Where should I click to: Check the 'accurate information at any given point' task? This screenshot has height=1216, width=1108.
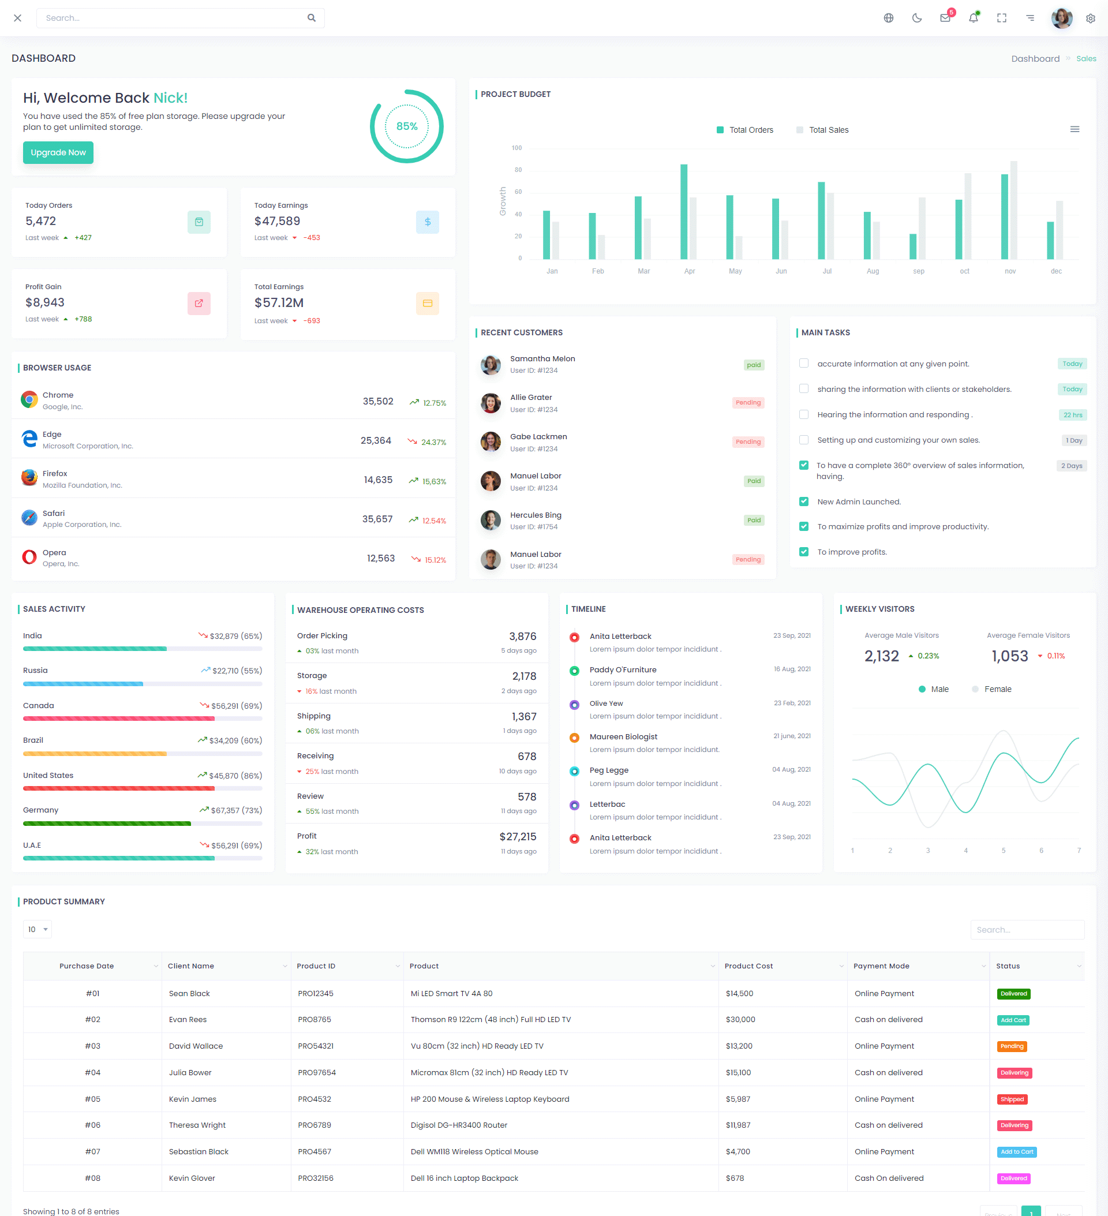[x=803, y=363]
